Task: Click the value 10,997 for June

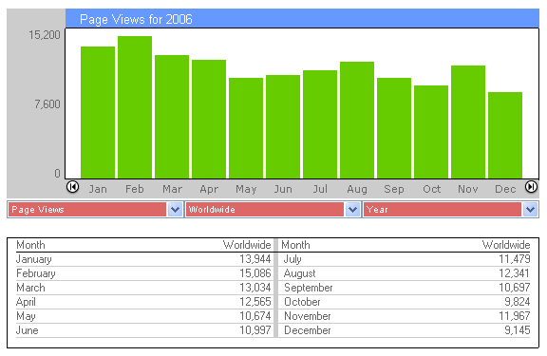Action: [255, 330]
